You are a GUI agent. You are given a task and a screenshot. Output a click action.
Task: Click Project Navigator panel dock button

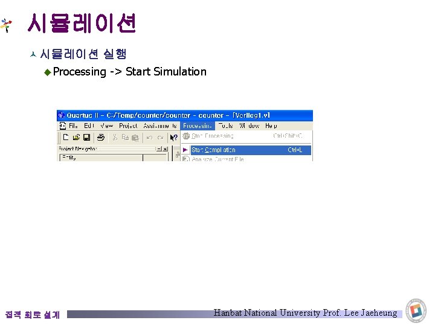tap(159, 149)
